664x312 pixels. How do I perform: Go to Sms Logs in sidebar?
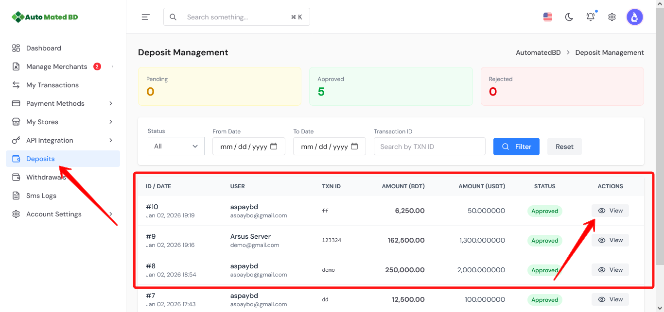(41, 196)
